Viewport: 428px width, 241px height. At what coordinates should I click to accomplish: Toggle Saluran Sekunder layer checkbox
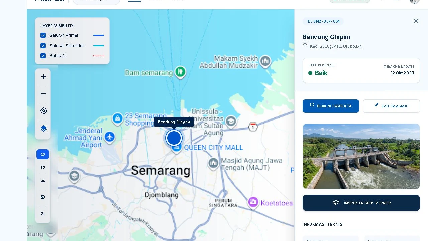click(43, 46)
